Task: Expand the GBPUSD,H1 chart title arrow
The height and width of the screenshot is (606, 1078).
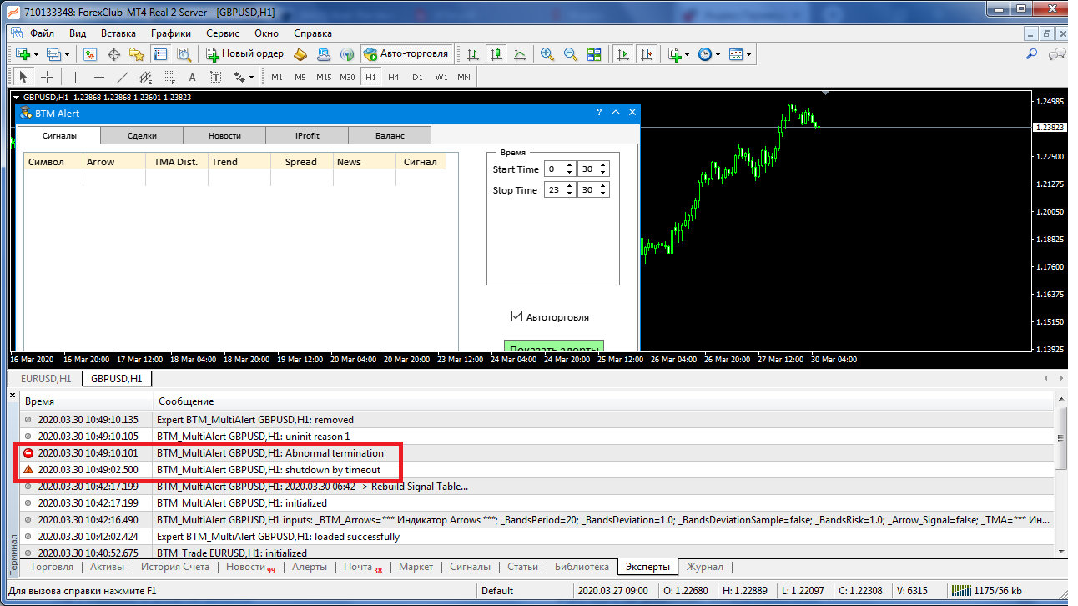Action: (x=16, y=97)
